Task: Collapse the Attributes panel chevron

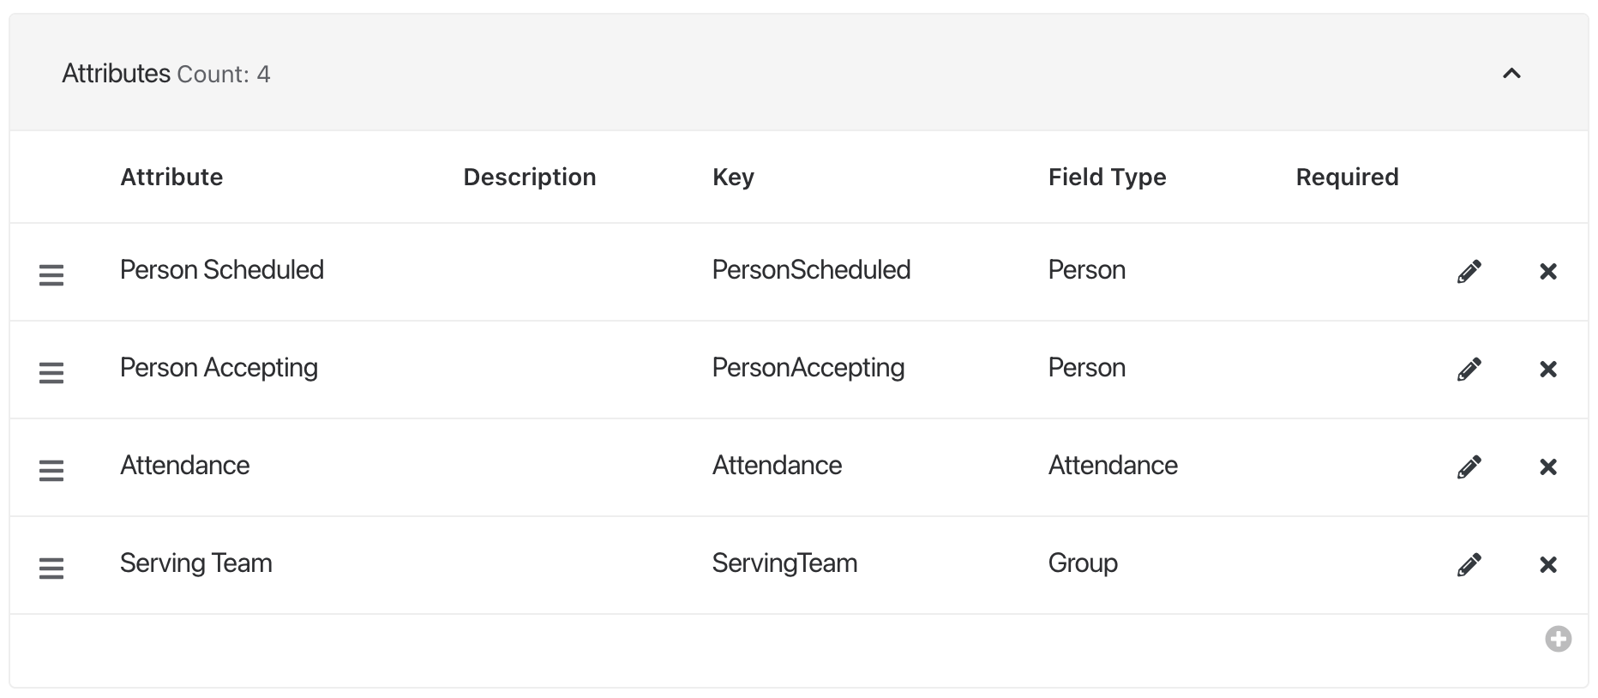Action: point(1511,74)
